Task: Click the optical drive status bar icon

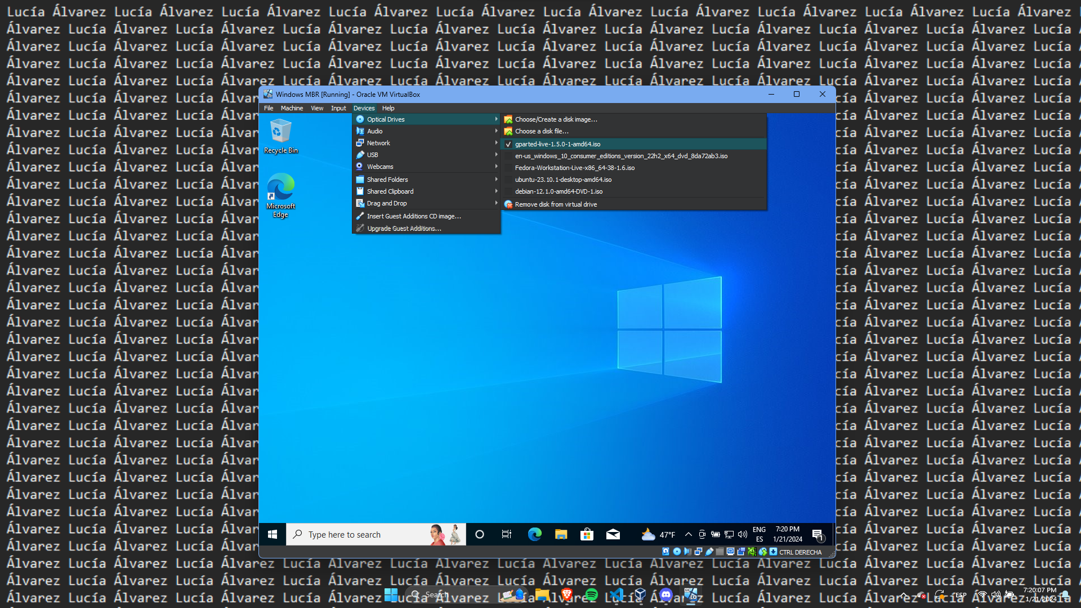Action: point(677,552)
